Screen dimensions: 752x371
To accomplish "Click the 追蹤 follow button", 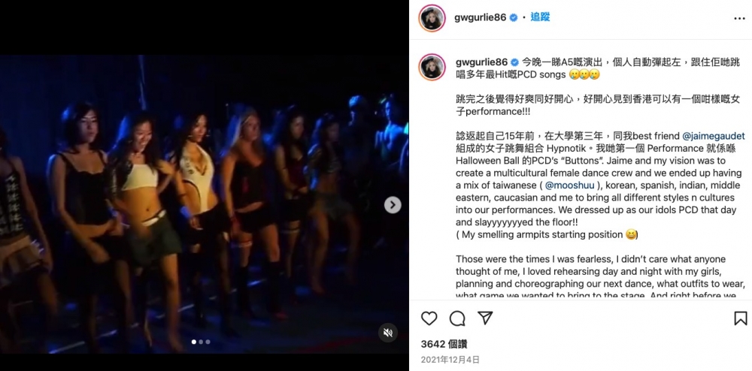I will (x=540, y=17).
